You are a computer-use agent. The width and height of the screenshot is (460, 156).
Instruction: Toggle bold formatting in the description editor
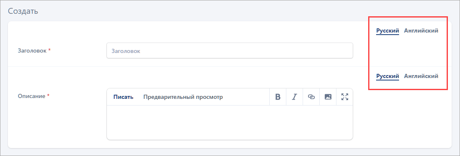278,97
